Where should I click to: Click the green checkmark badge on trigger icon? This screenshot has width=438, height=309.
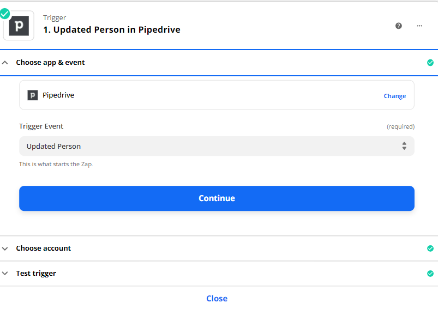click(x=5, y=13)
